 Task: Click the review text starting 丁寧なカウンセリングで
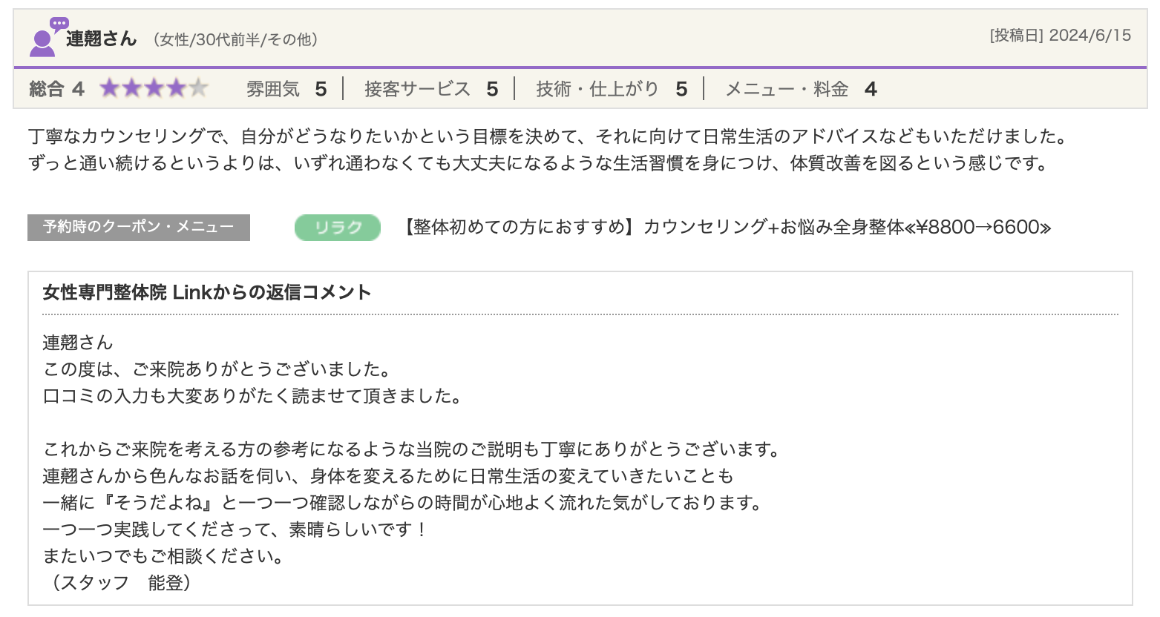(x=548, y=136)
